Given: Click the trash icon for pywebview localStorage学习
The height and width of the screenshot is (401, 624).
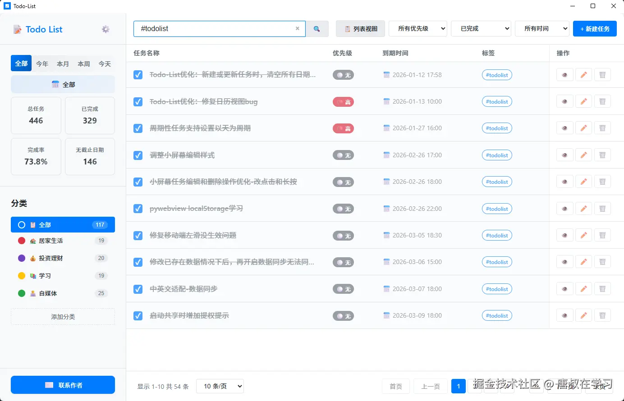Looking at the screenshot, I should (602, 208).
